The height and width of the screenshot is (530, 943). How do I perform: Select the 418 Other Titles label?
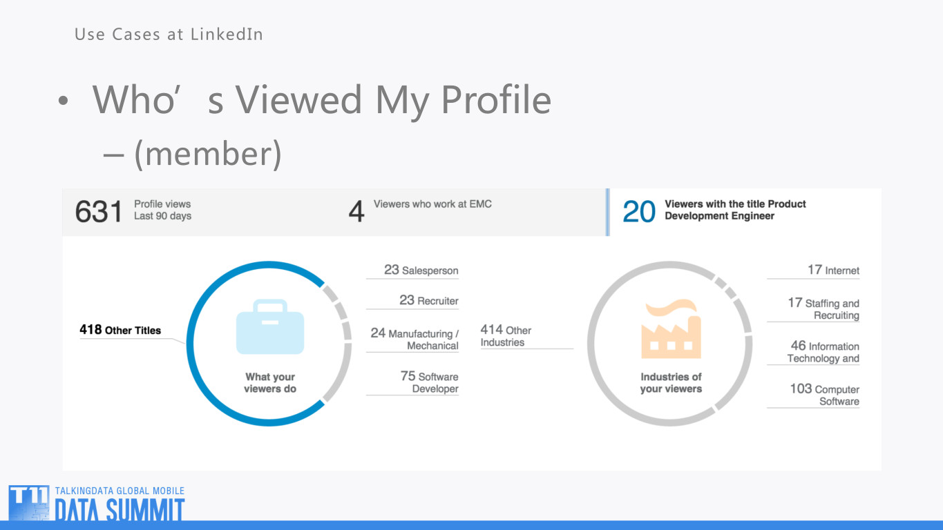(120, 330)
